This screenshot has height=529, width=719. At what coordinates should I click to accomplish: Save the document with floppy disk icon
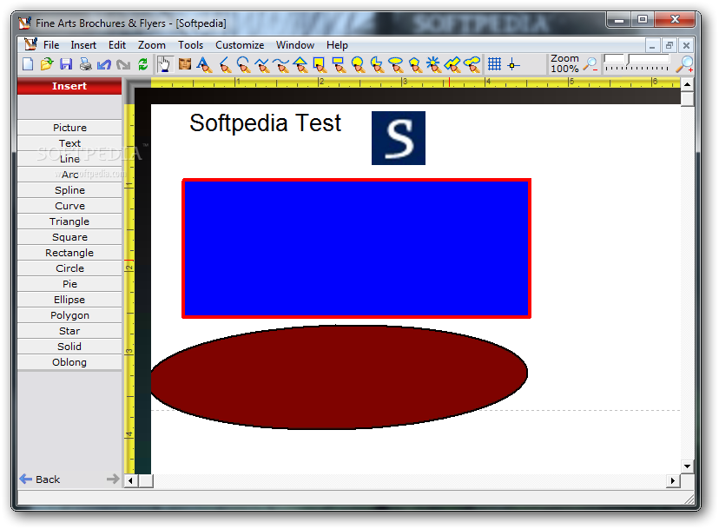tap(66, 64)
